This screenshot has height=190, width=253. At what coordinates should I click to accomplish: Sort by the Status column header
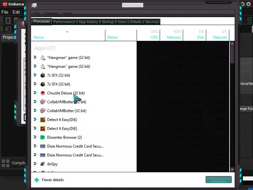pyautogui.click(x=121, y=35)
